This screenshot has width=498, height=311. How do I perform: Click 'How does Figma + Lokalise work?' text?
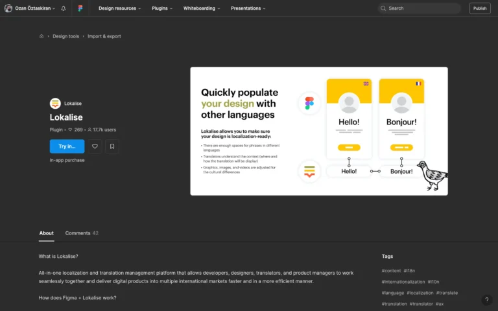click(78, 298)
